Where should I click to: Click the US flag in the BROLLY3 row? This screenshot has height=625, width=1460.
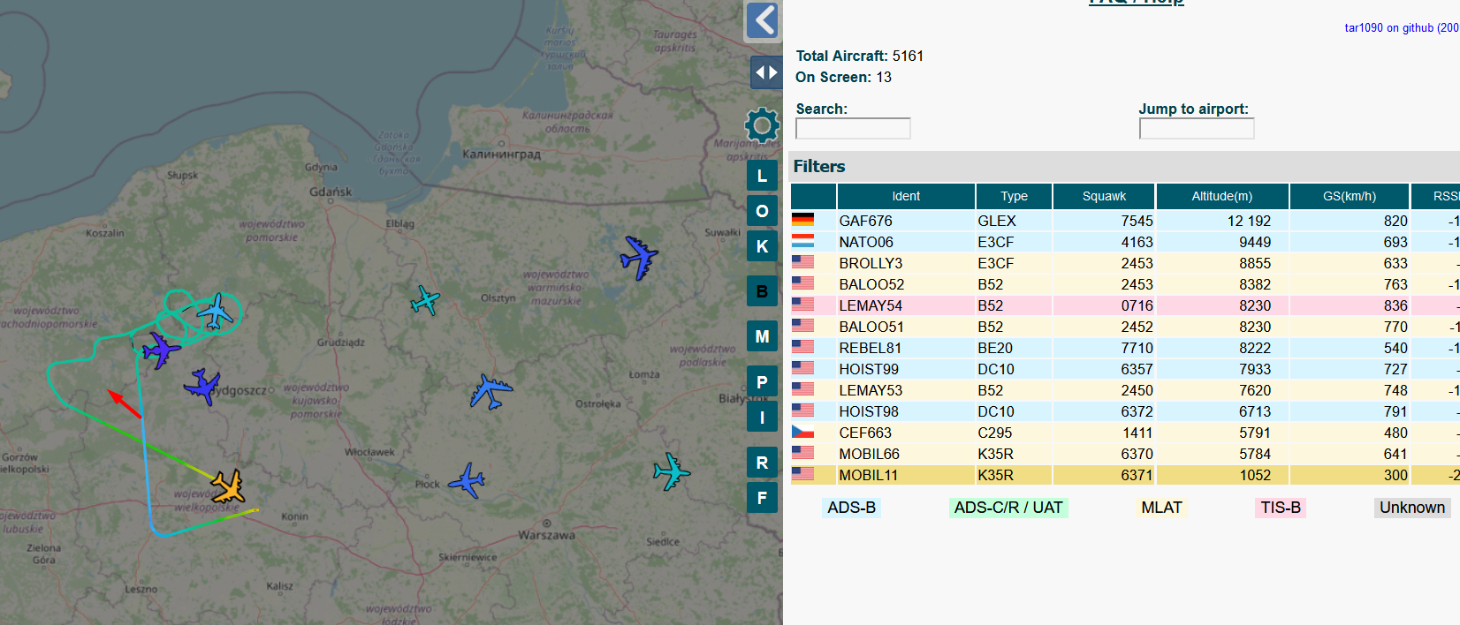point(802,262)
